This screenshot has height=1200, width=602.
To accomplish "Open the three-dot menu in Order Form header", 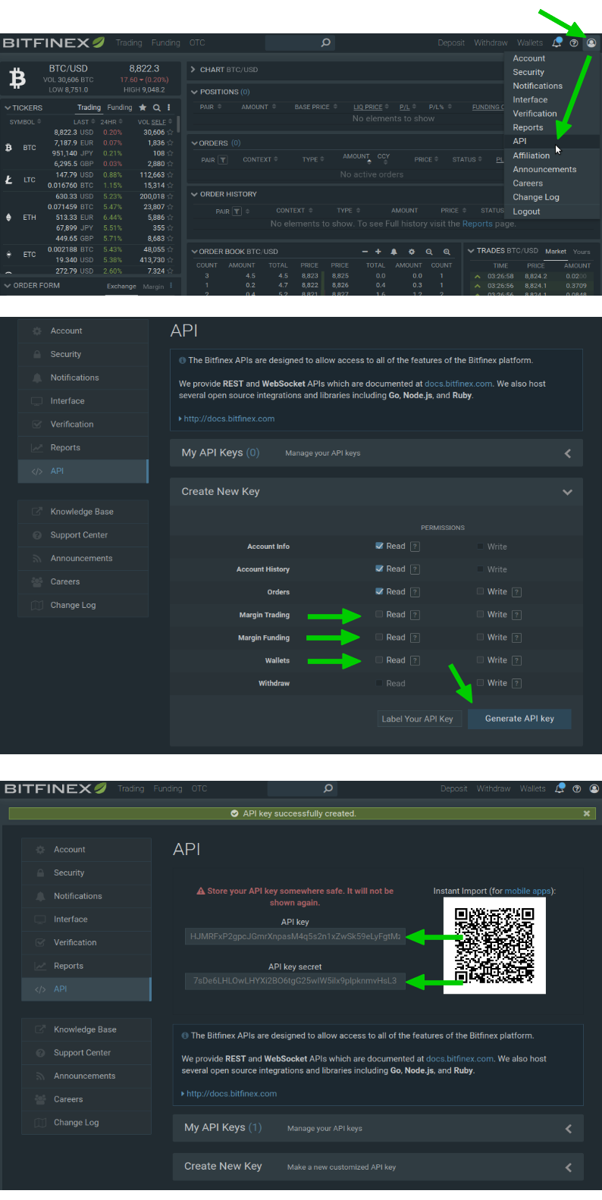I will [x=171, y=286].
